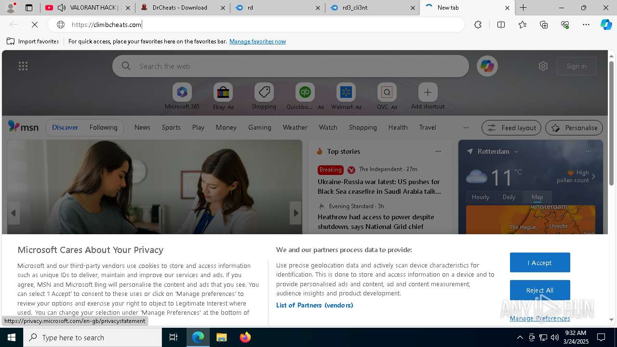617x347 pixels.
Task: Mute the VALORANT HACK tab audio
Action: click(61, 8)
